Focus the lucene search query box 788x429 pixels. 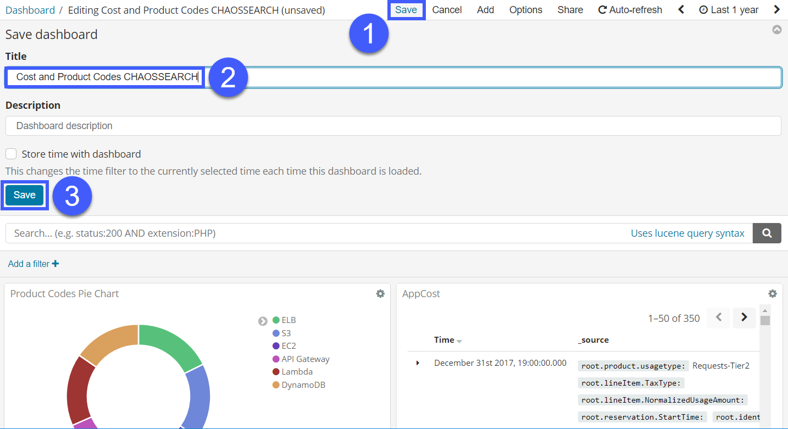(x=379, y=233)
